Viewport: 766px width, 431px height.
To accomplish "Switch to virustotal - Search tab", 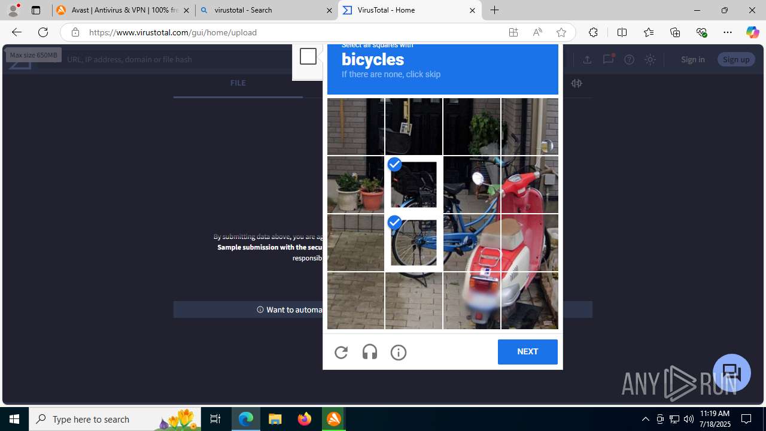I will click(x=266, y=10).
